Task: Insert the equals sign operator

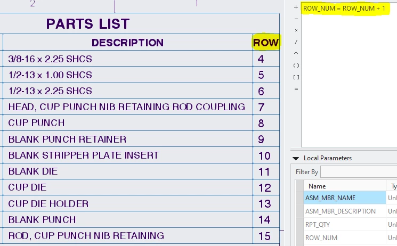Action: click(x=296, y=89)
